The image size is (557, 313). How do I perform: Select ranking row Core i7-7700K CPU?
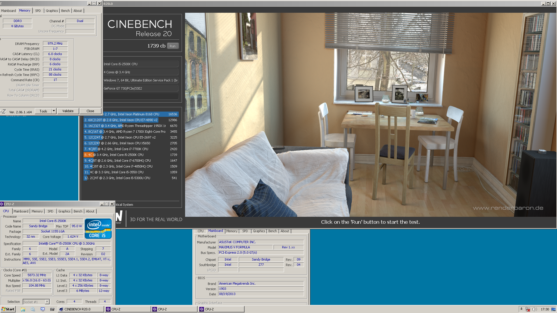[131, 149]
